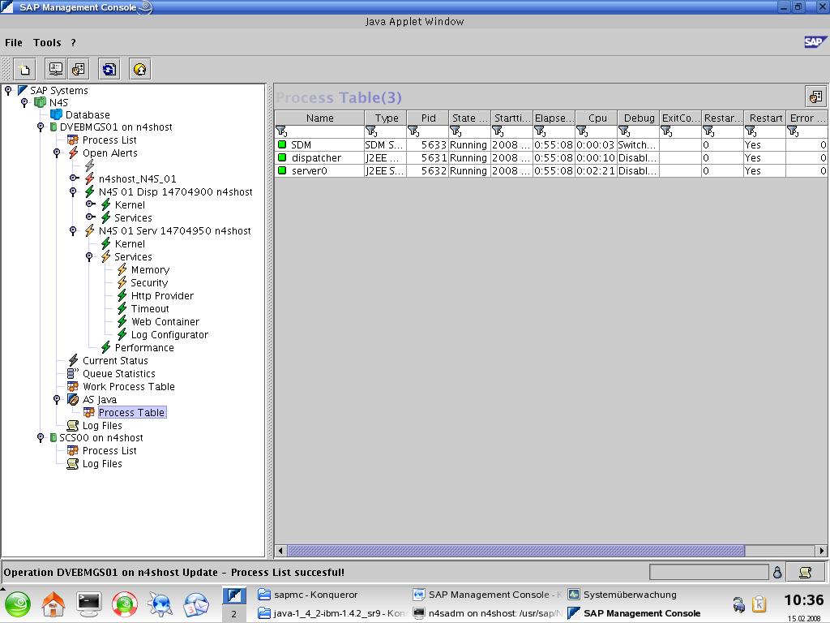Open the terminal icon in the taskbar

[88, 603]
